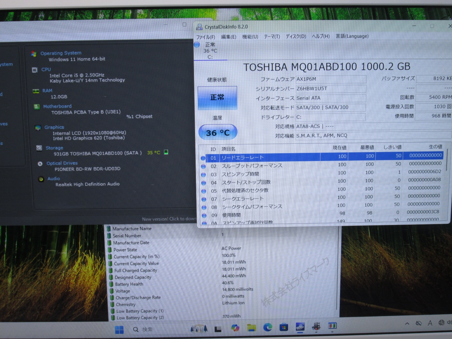Click the New version download link in Speccy
452x339 pixels.
tap(169, 219)
